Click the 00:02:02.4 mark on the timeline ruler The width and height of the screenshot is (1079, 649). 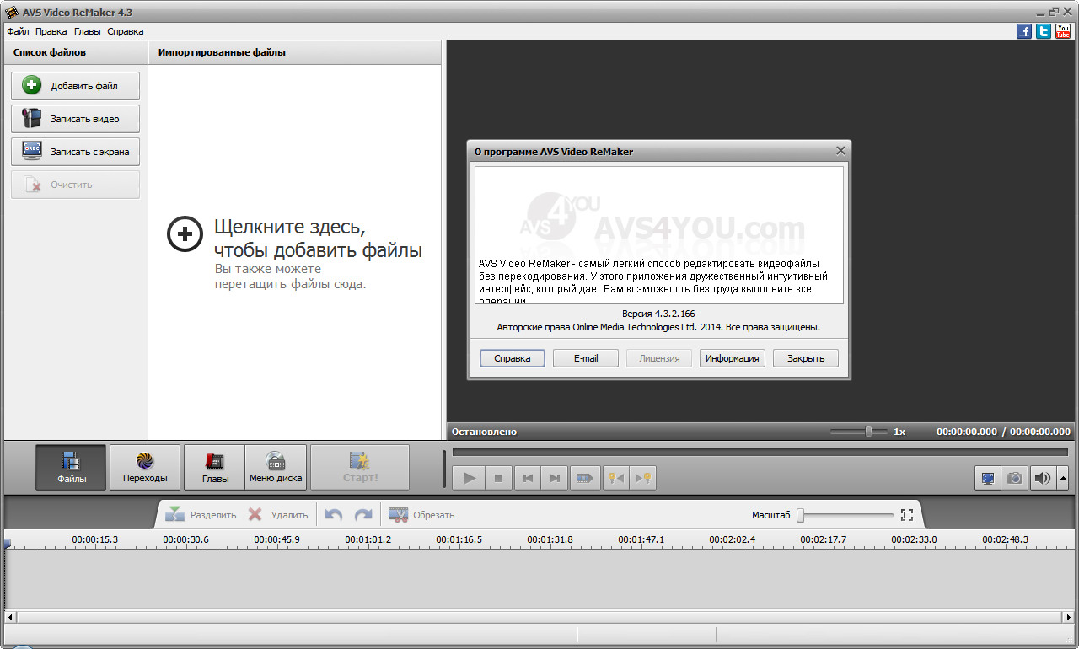(733, 539)
